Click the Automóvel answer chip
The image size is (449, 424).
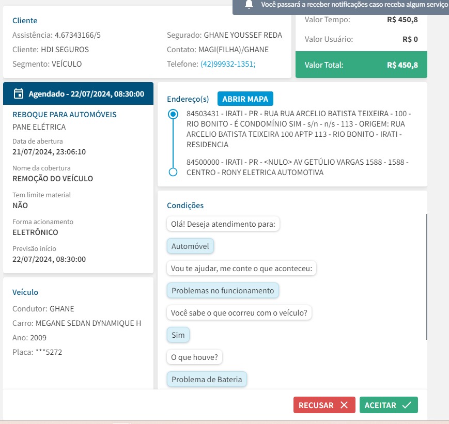[190, 246]
